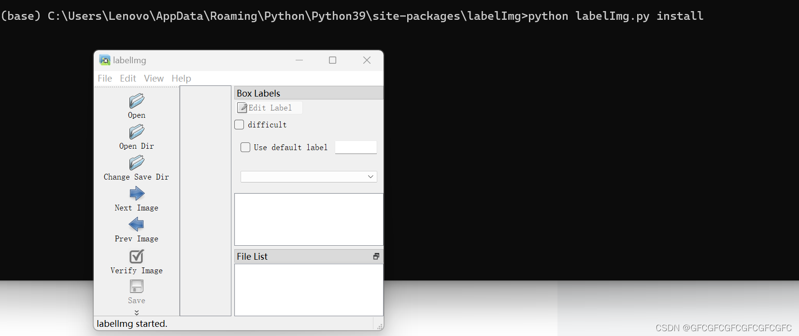Close the labelImg window

[x=367, y=60]
